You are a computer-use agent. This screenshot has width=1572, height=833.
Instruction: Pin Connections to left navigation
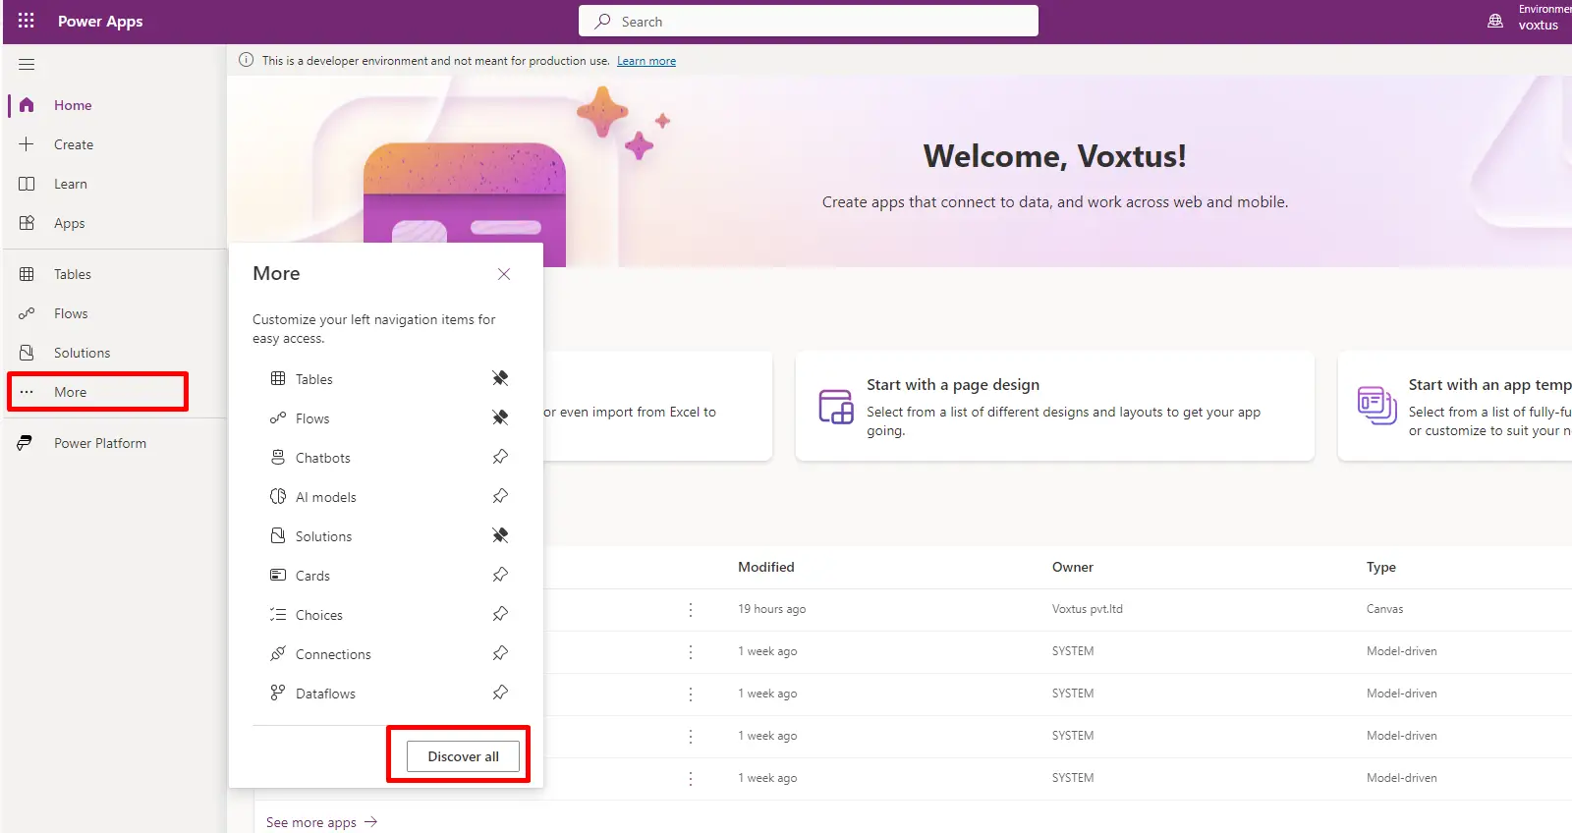pos(500,653)
